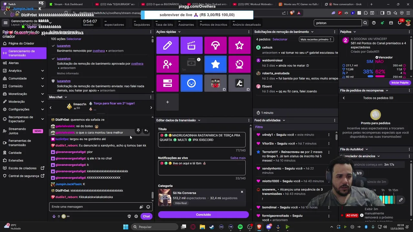Open the celebration icon in chat input
Viewport: 413px width, 232px height.
pyautogui.click(x=141, y=207)
